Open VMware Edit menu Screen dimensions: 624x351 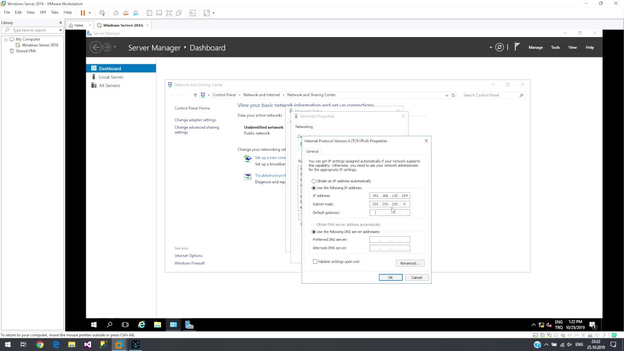click(18, 12)
